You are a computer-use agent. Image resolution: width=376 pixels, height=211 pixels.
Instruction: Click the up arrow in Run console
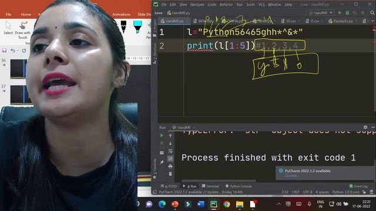[x=170, y=135]
